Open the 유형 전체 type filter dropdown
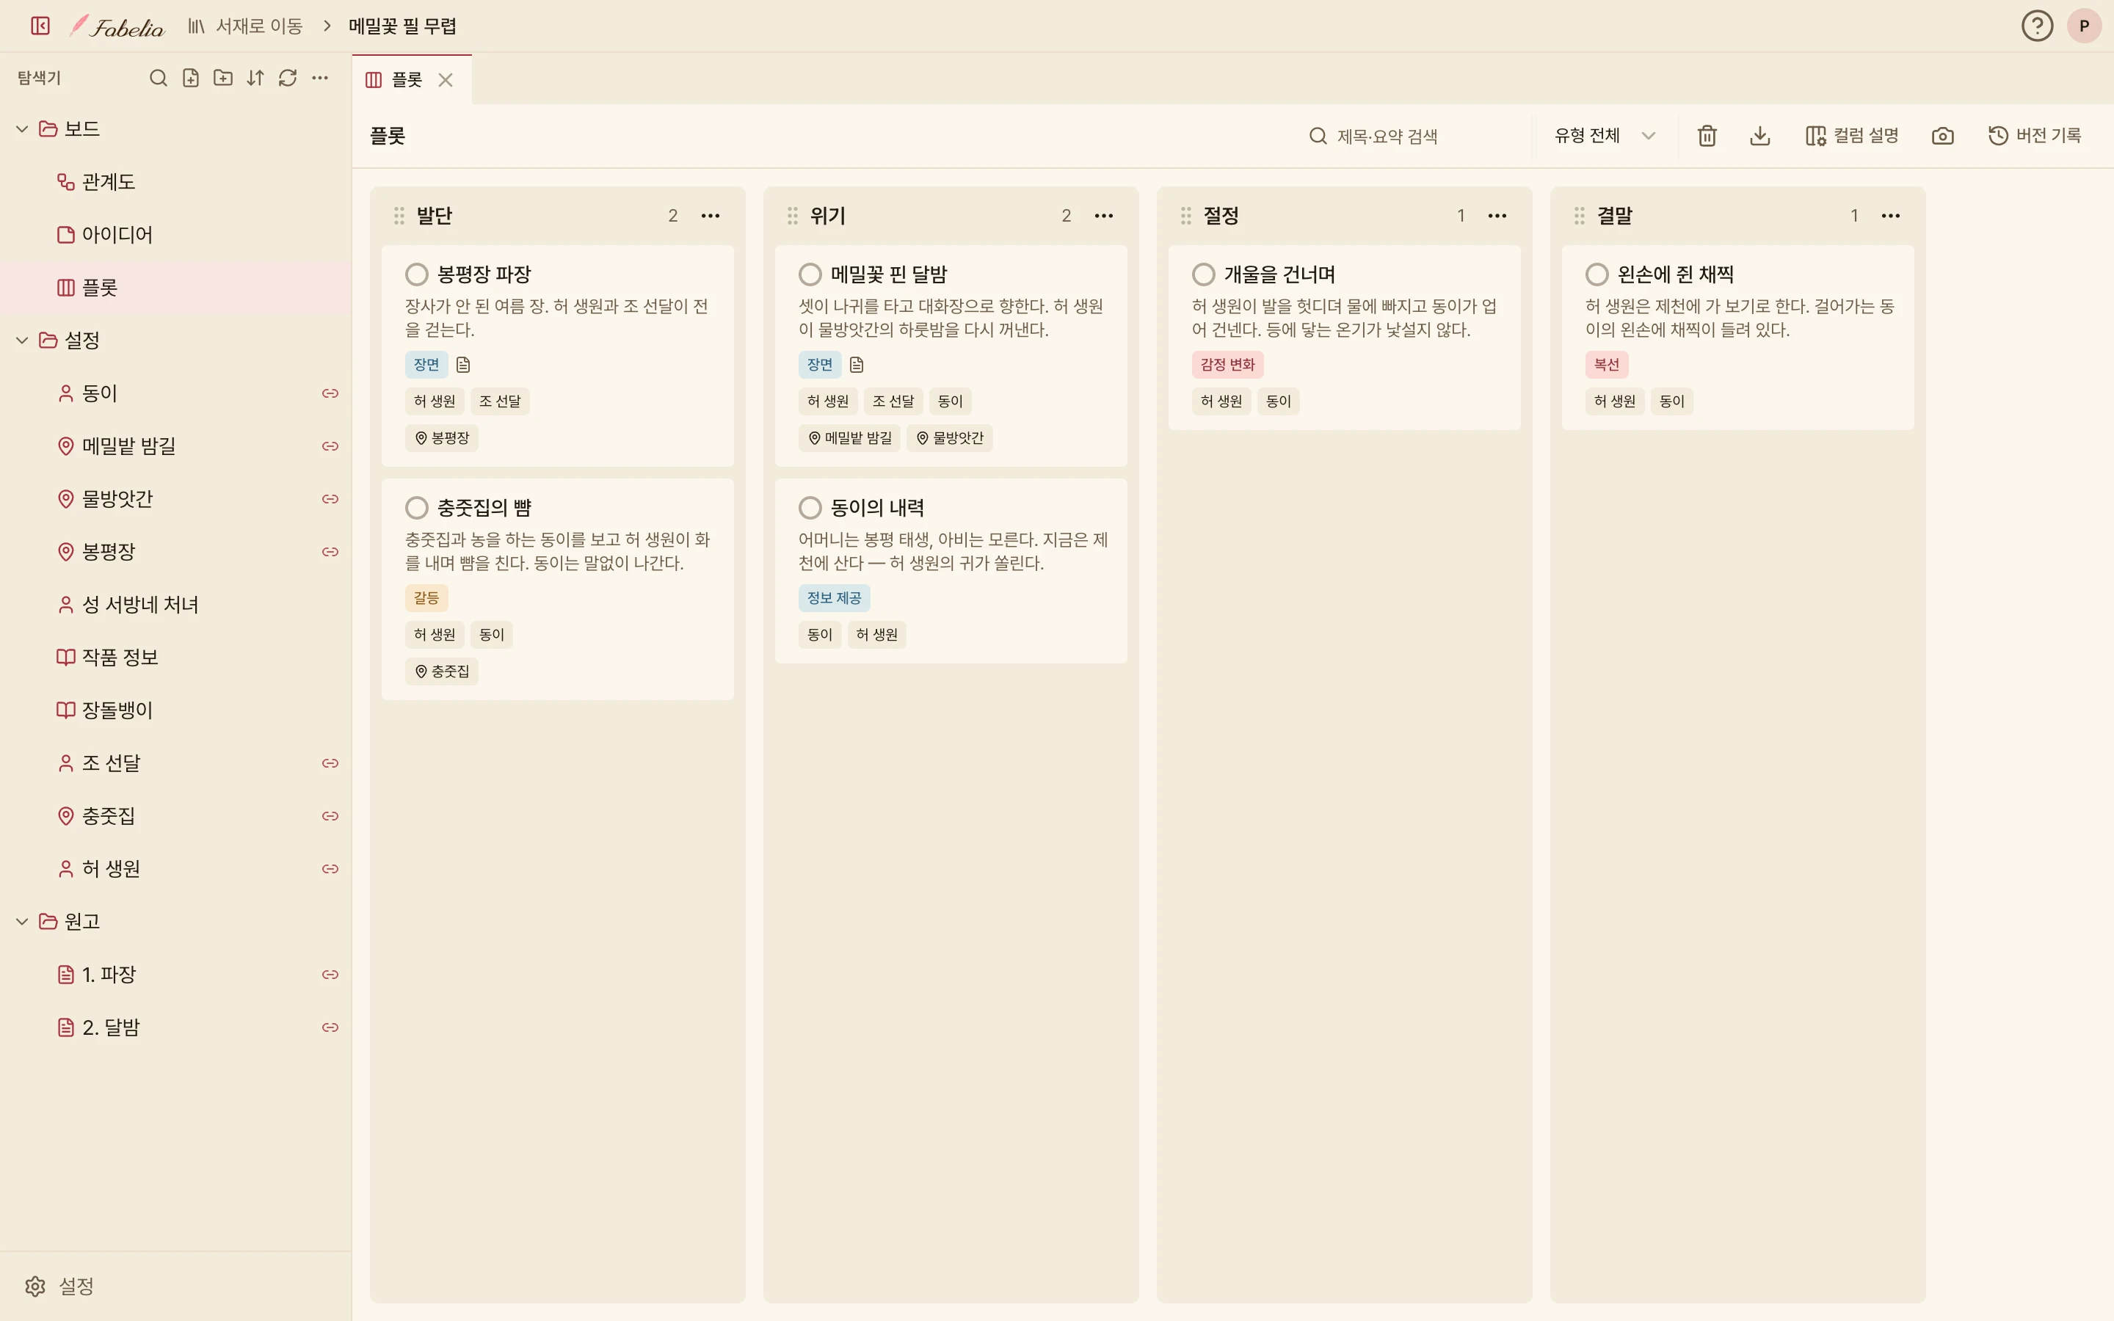 pos(1605,136)
